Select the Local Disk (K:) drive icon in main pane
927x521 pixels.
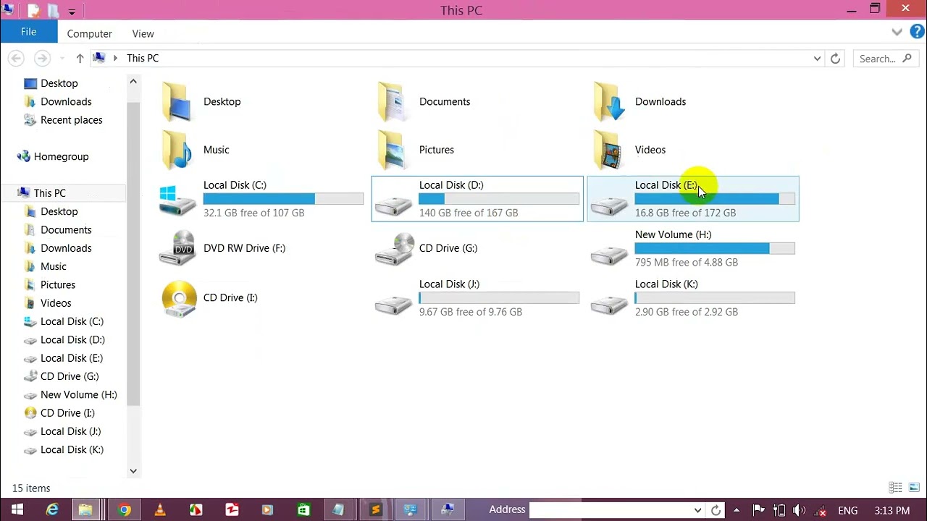tap(609, 305)
